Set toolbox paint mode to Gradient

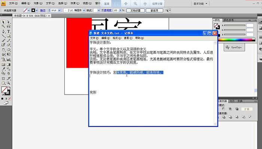point(6,99)
